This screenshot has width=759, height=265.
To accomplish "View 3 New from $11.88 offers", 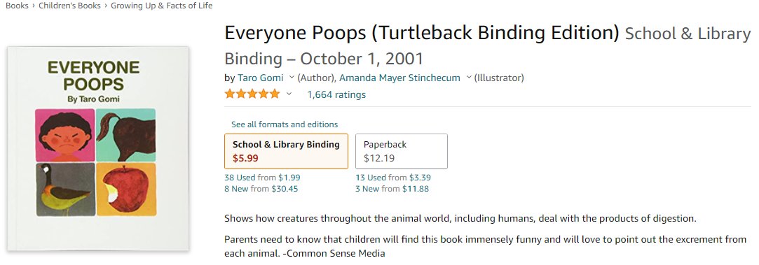I will click(x=392, y=189).
